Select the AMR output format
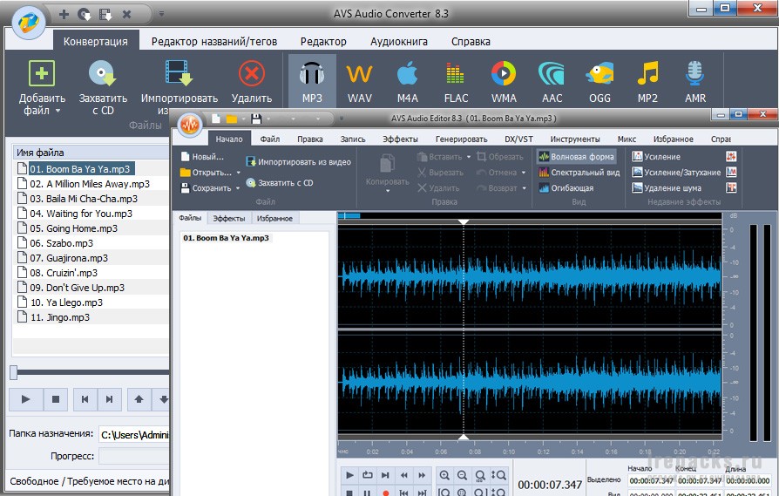Screen dimensions: 779x496 [695, 80]
